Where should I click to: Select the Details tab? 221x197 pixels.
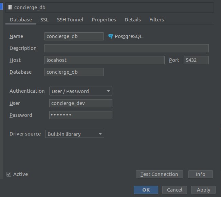(x=133, y=20)
